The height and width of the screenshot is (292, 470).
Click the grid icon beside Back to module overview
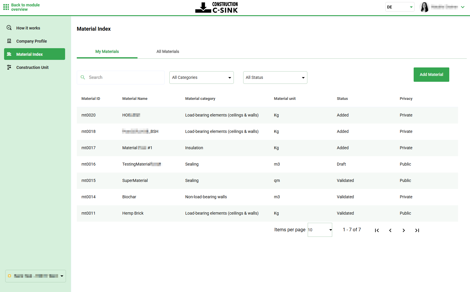[x=6, y=7]
